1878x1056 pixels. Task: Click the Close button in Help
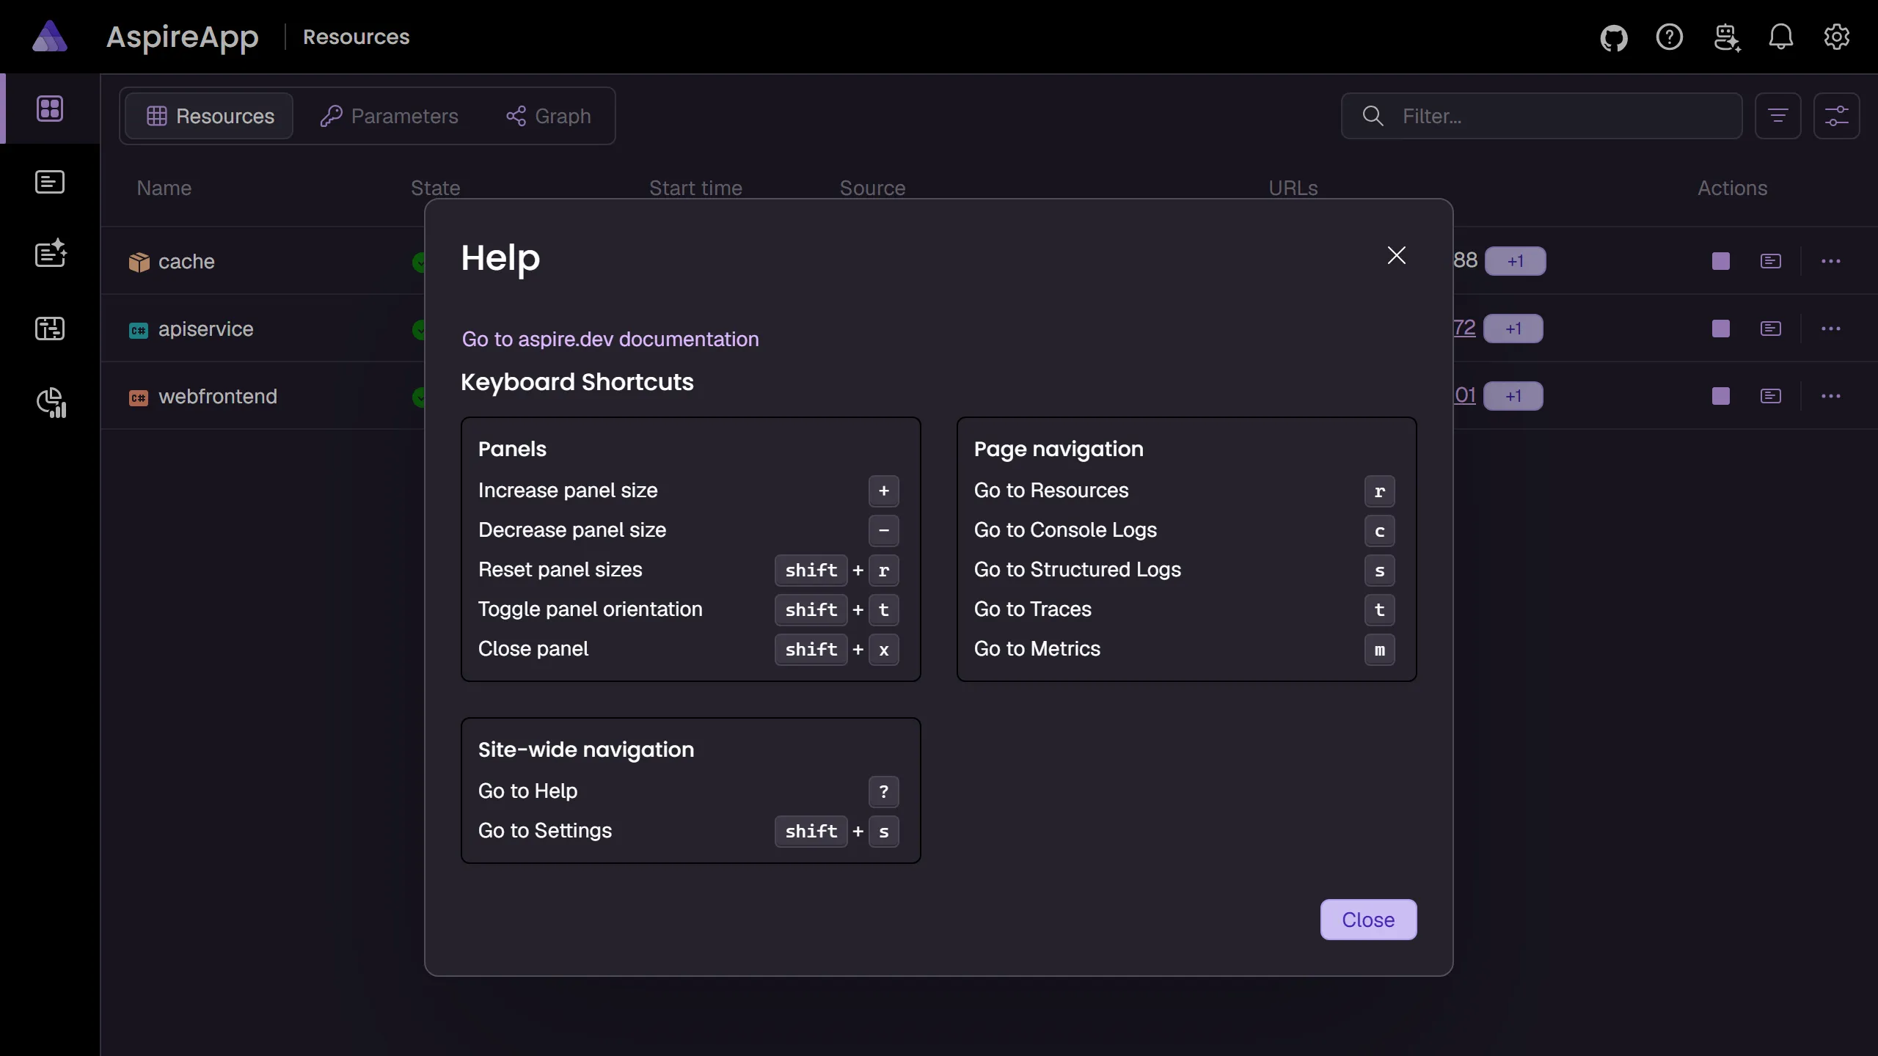coord(1368,920)
